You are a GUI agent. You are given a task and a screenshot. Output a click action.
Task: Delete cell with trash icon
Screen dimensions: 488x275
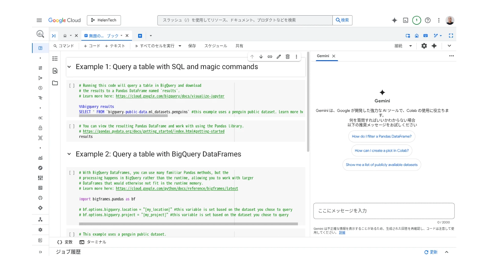click(288, 57)
